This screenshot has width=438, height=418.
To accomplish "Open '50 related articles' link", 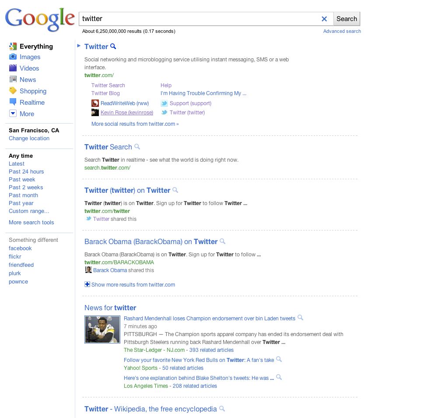I will [183, 368].
